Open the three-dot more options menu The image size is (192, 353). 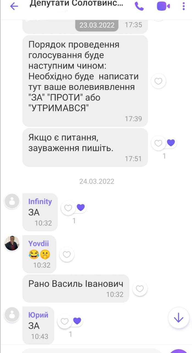(184, 6)
